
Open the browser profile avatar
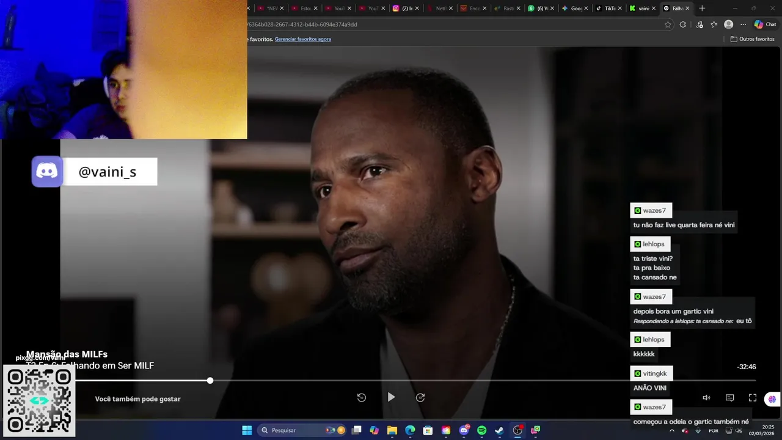click(x=728, y=24)
